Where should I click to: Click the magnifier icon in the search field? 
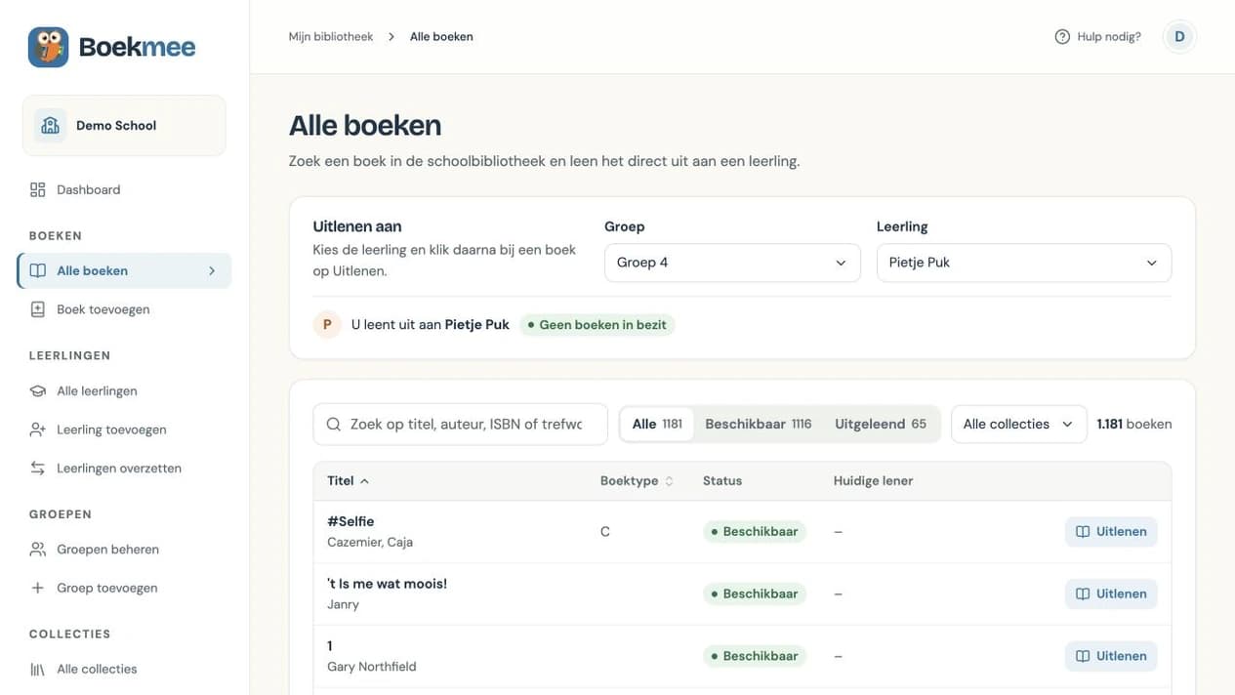(334, 424)
